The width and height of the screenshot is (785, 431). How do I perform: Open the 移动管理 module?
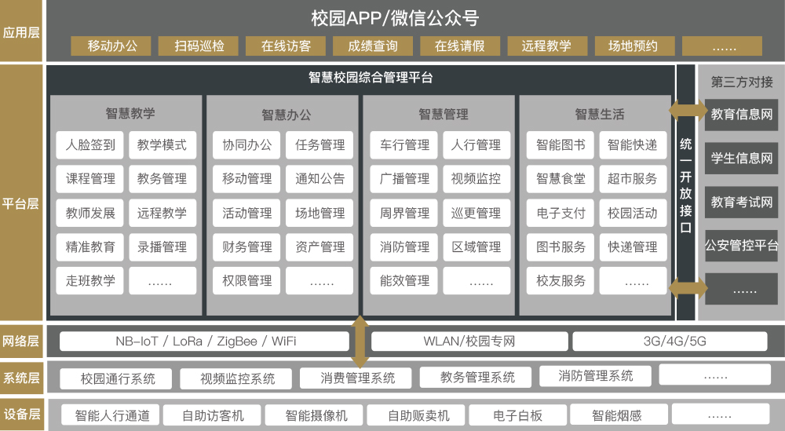click(246, 179)
